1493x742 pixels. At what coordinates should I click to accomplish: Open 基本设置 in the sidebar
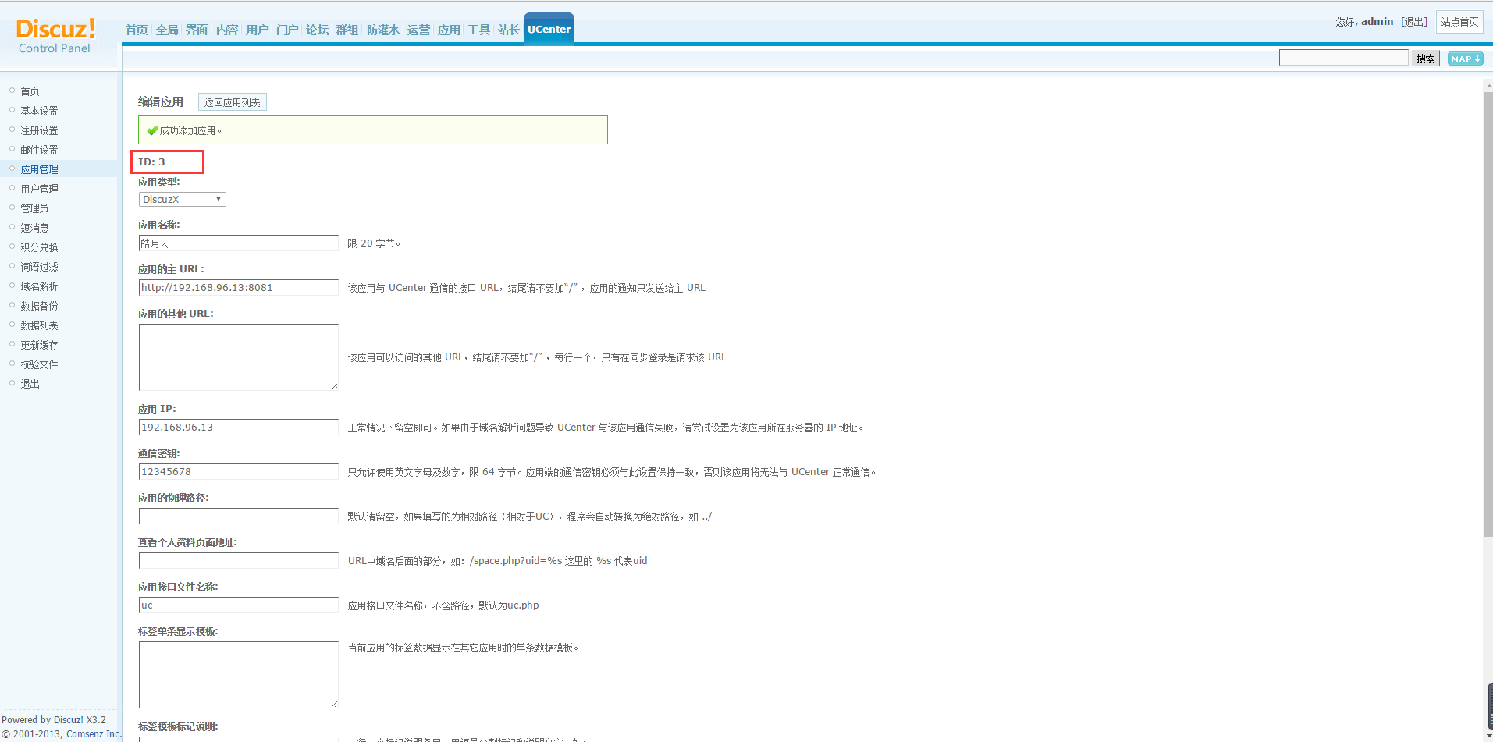[x=39, y=111]
